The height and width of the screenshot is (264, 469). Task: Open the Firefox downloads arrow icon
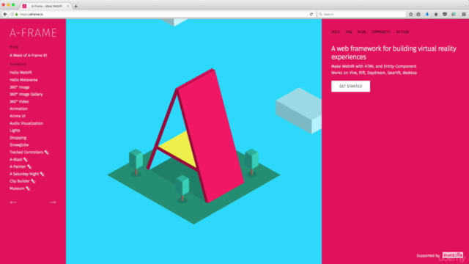pyautogui.click(x=427, y=14)
